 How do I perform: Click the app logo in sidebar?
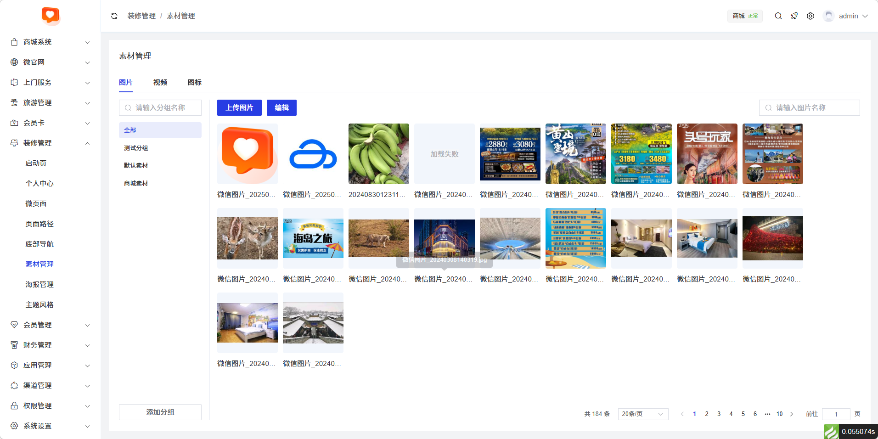tap(51, 16)
